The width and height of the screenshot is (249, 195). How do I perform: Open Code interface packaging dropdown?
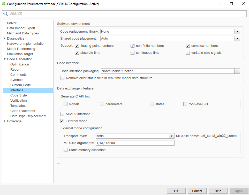point(237,71)
